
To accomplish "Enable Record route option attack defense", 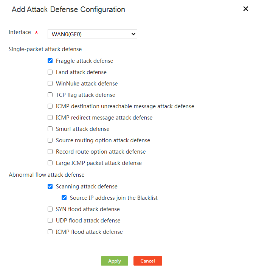I will 50,152.
